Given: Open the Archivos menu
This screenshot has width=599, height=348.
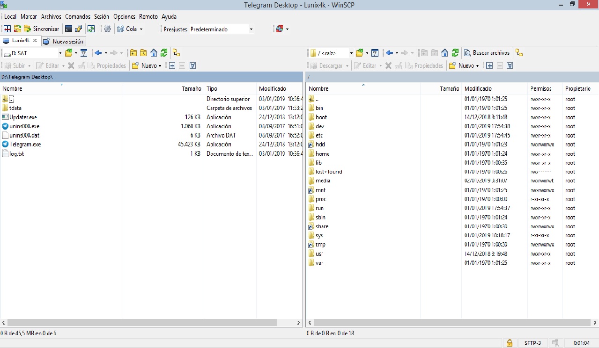Looking at the screenshot, I should [x=51, y=16].
